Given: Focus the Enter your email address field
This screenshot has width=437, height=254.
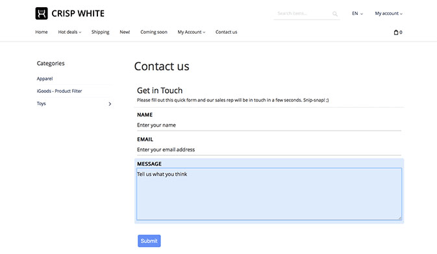Looking at the screenshot, I should 269,149.
